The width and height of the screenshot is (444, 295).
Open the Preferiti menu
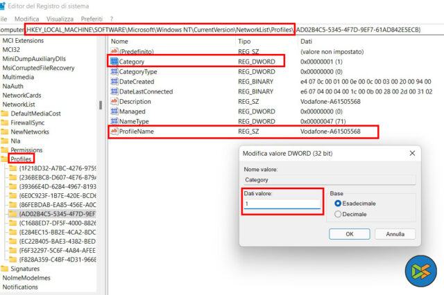coord(92,19)
